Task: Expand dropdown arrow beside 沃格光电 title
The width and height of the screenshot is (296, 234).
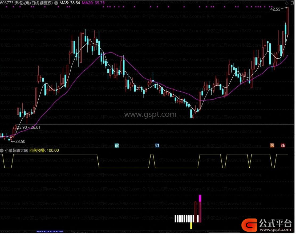Action: [56, 3]
